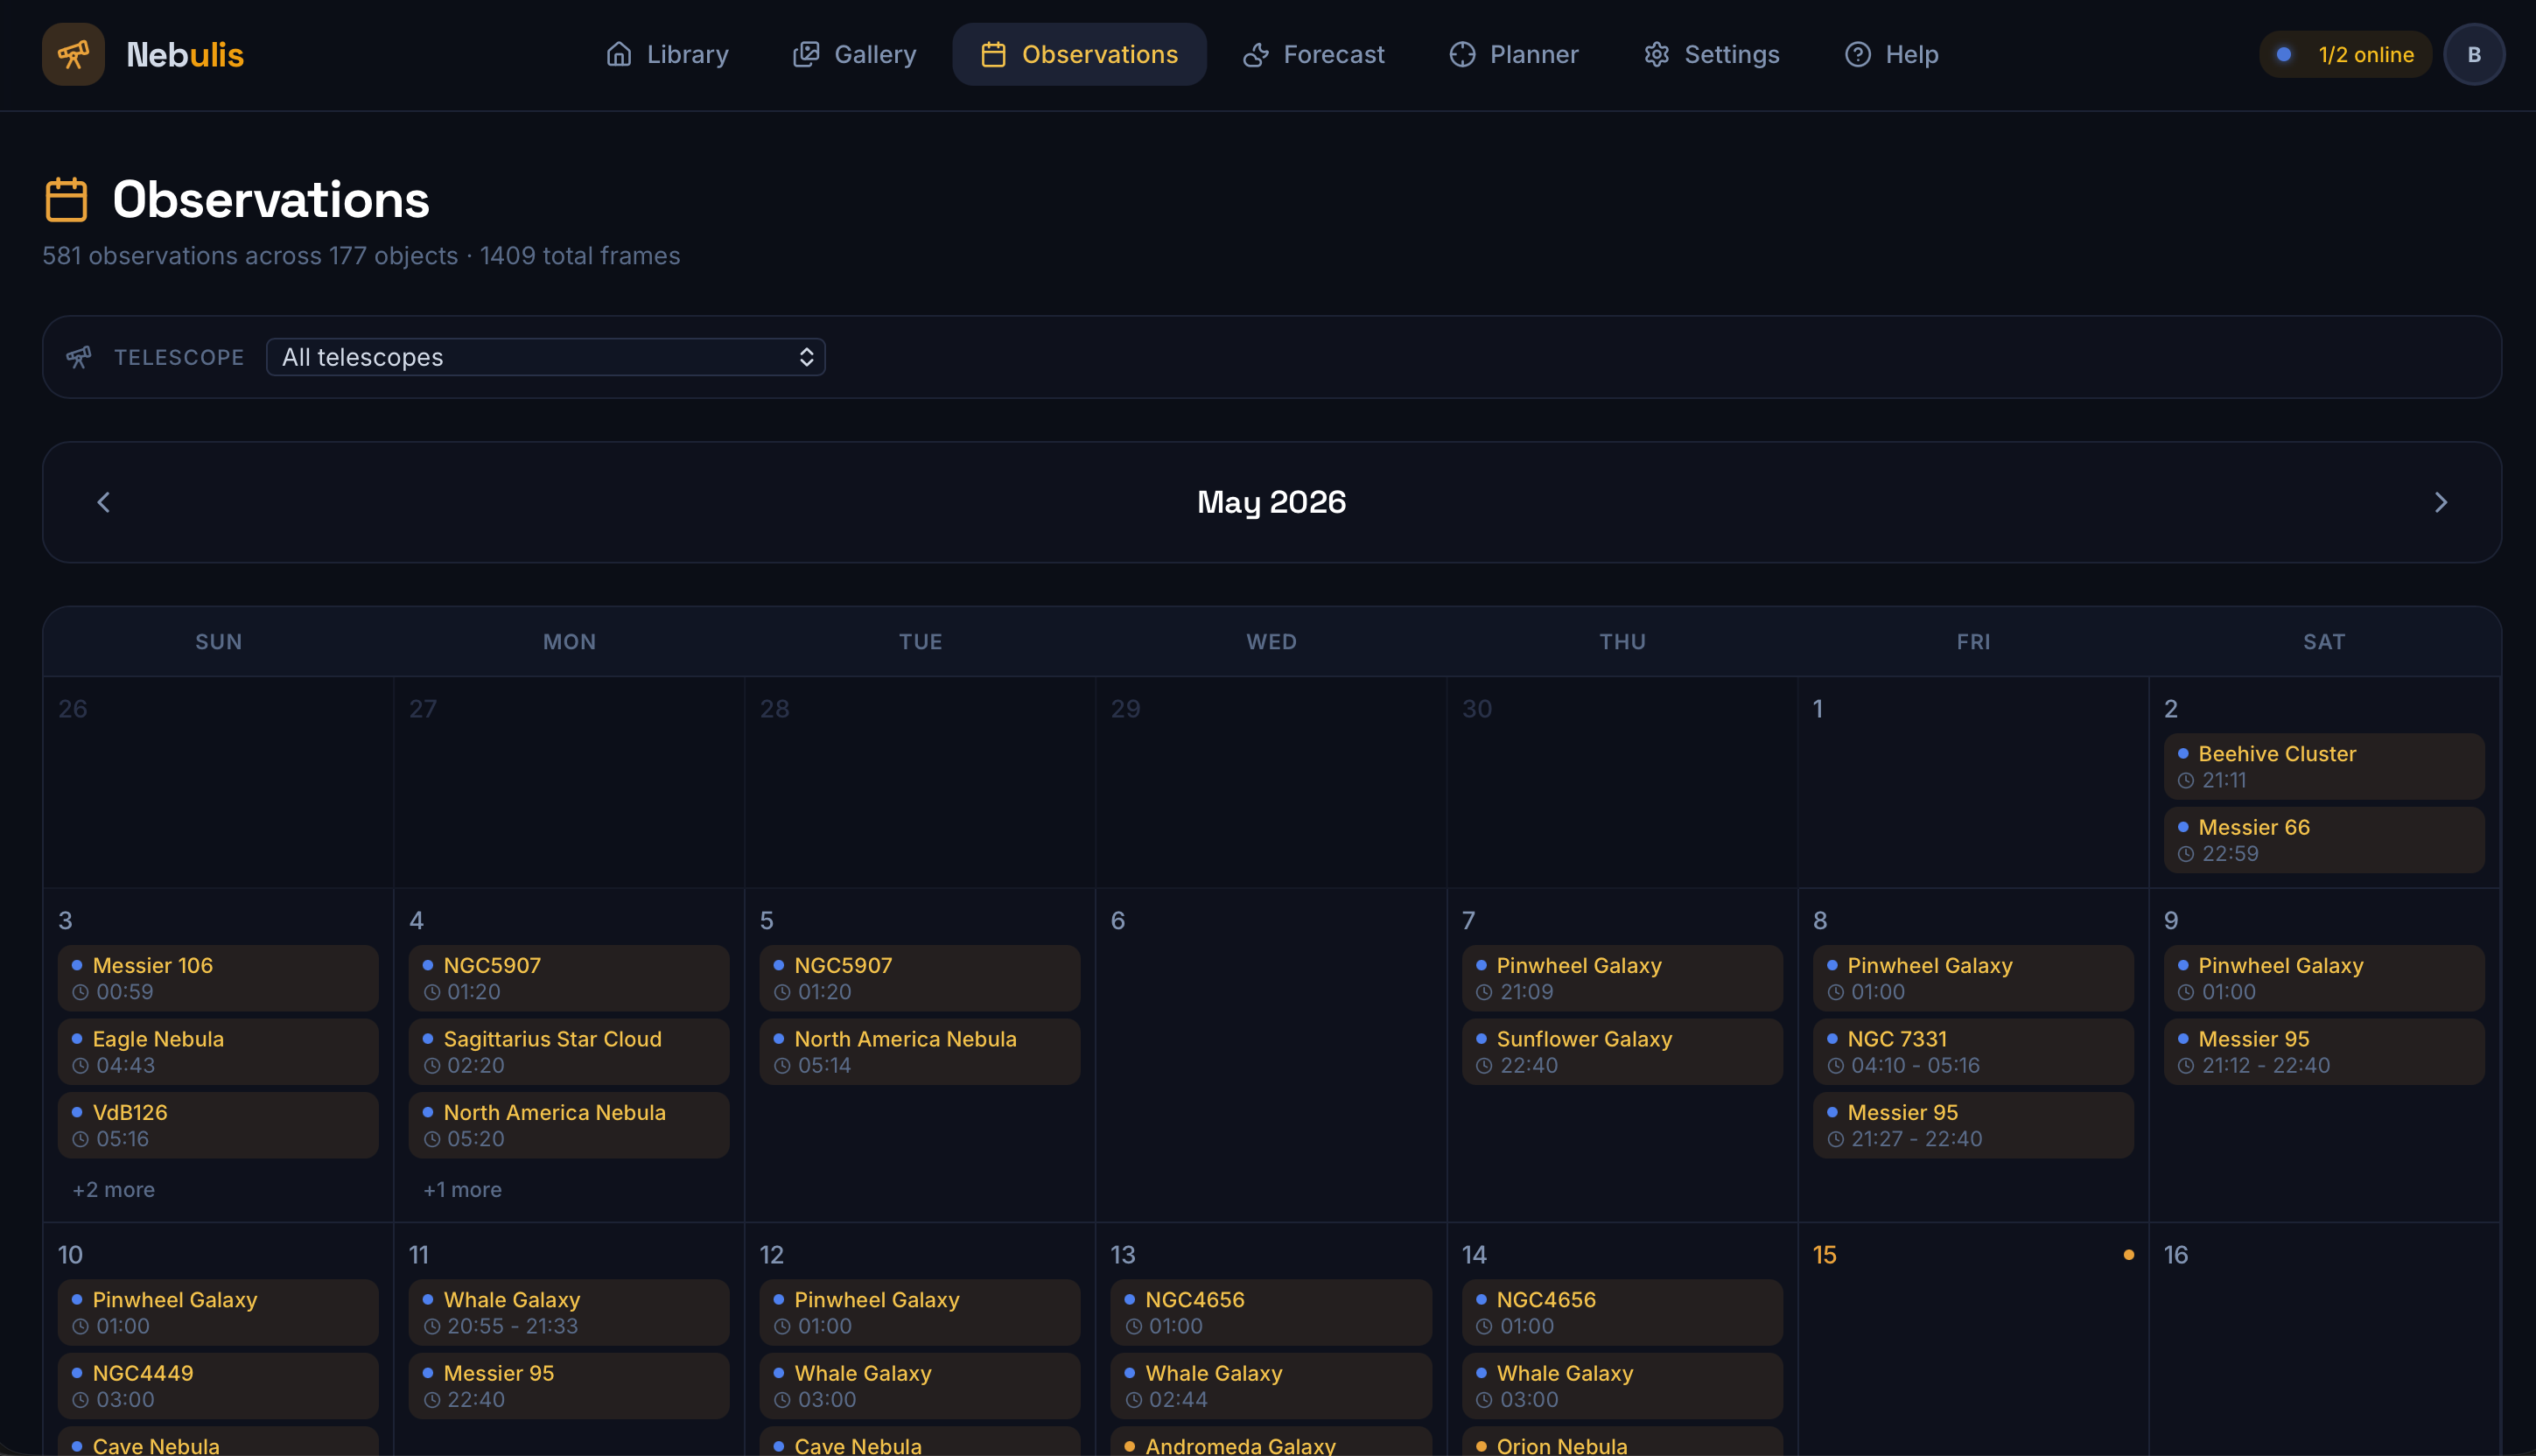Open Whale Galaxy observation on May 14
Image resolution: width=2536 pixels, height=1456 pixels.
pos(1622,1386)
